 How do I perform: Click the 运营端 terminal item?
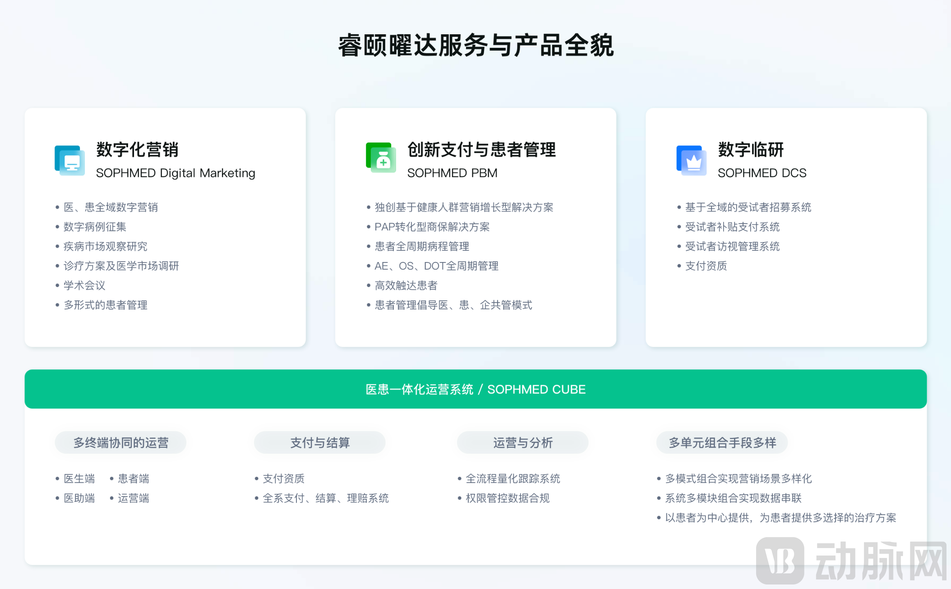[x=133, y=498]
